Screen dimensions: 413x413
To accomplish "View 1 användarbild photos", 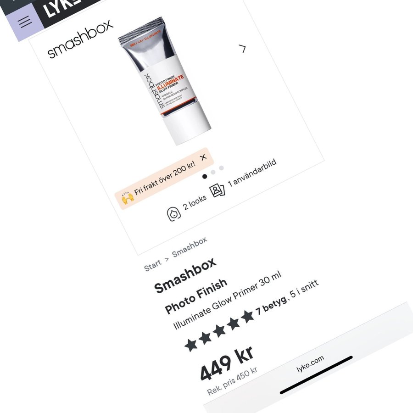I will 252,173.
